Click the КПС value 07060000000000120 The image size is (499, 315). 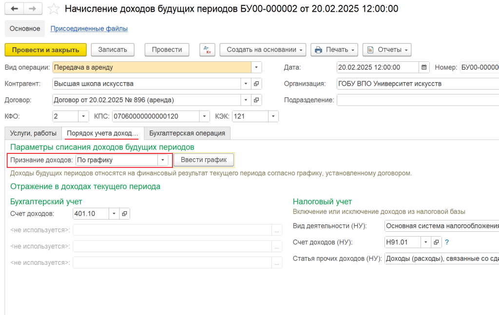click(x=156, y=116)
